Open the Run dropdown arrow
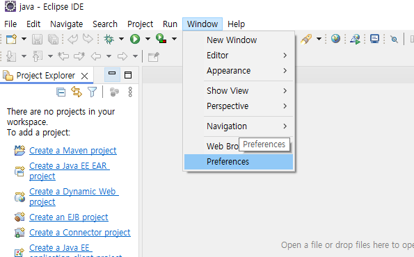This screenshot has width=414, height=257. [148, 39]
